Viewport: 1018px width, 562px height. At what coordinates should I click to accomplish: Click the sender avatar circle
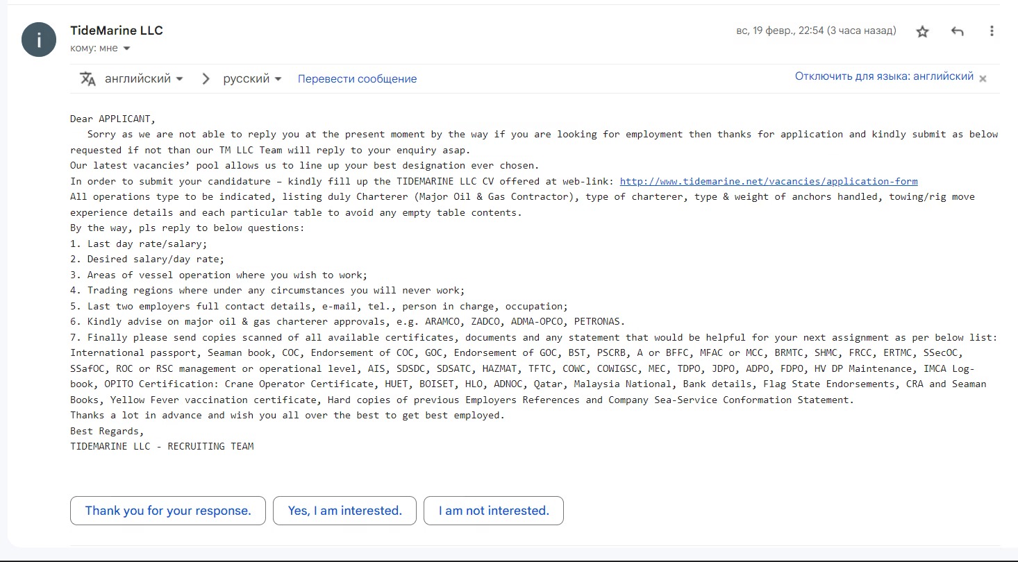(x=39, y=40)
